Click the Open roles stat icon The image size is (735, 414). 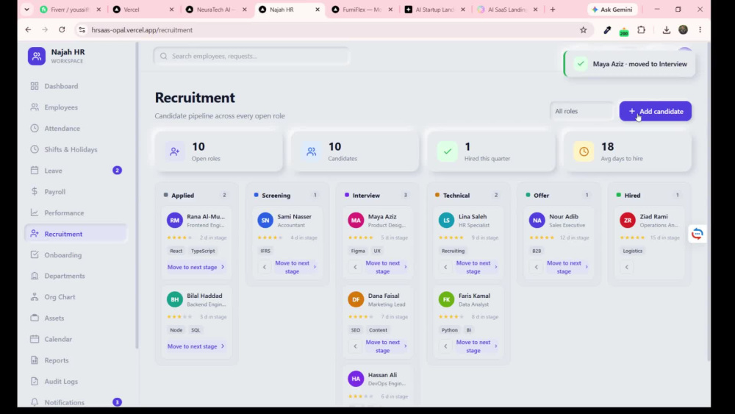tap(174, 151)
